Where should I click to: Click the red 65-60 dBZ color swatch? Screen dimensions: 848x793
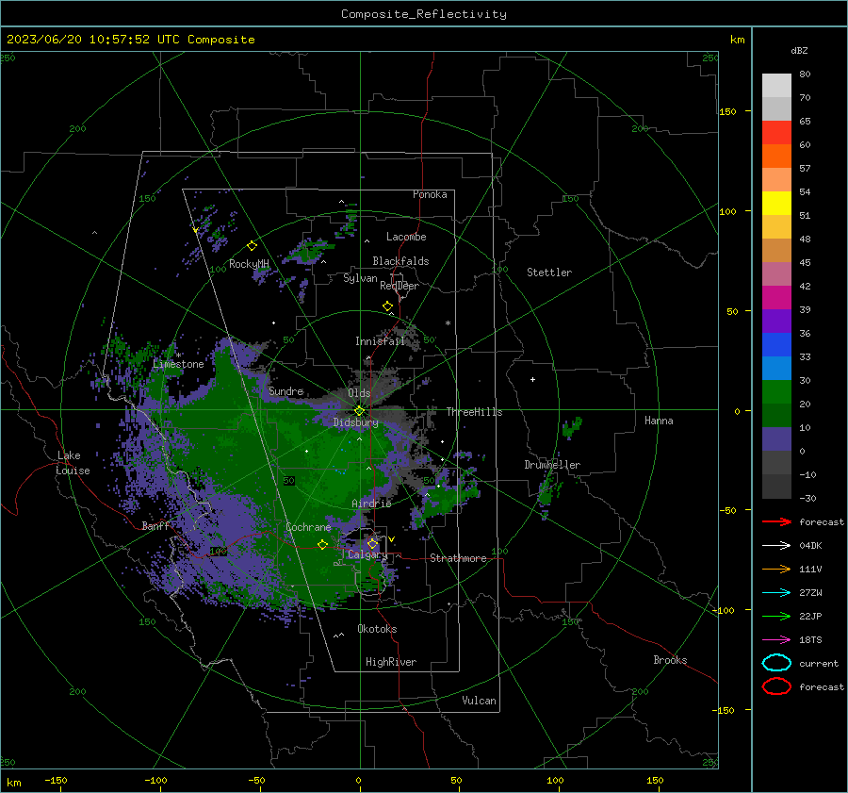coord(776,133)
